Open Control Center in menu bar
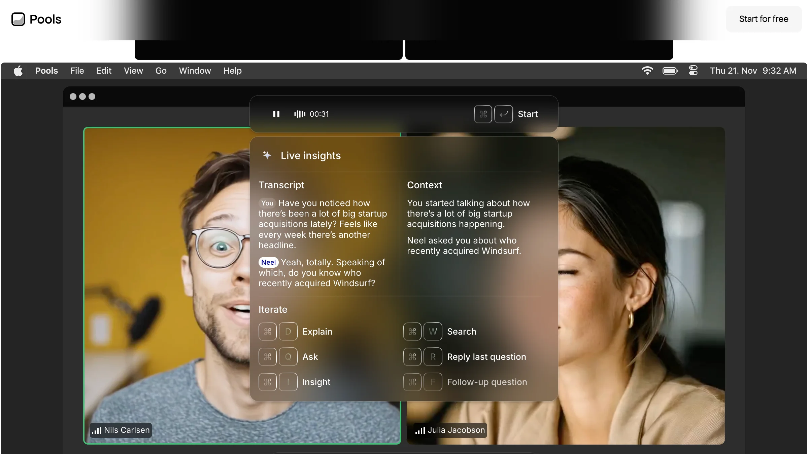This screenshot has height=454, width=808. click(693, 71)
